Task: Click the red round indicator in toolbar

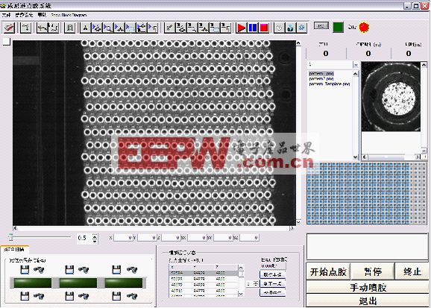Action: coord(364,27)
